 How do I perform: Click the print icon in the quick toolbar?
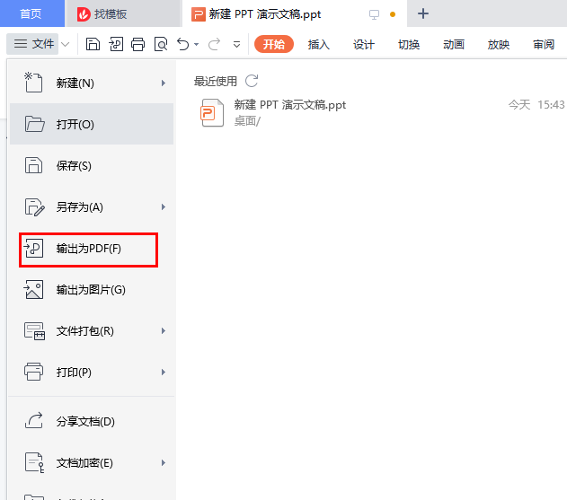click(137, 45)
